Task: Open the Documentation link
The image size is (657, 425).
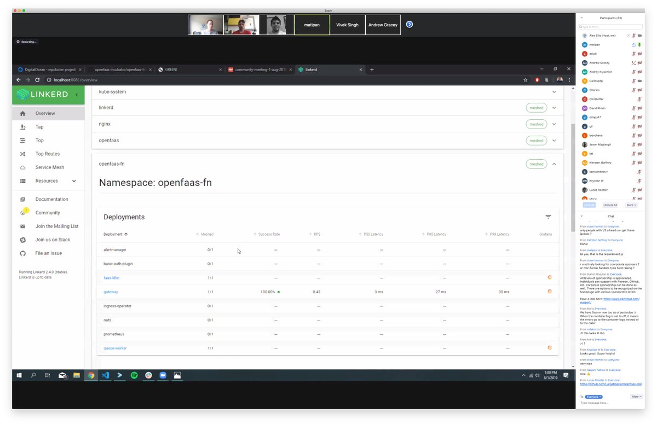Action: 48,199
